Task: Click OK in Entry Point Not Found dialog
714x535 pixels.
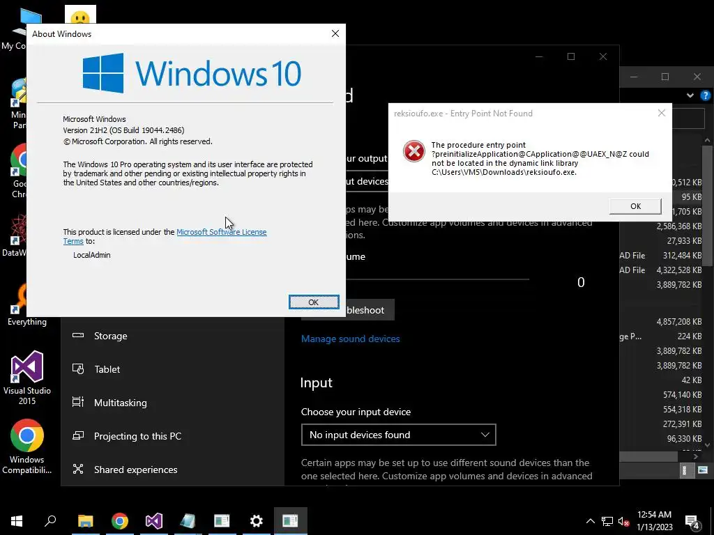Action: [635, 206]
